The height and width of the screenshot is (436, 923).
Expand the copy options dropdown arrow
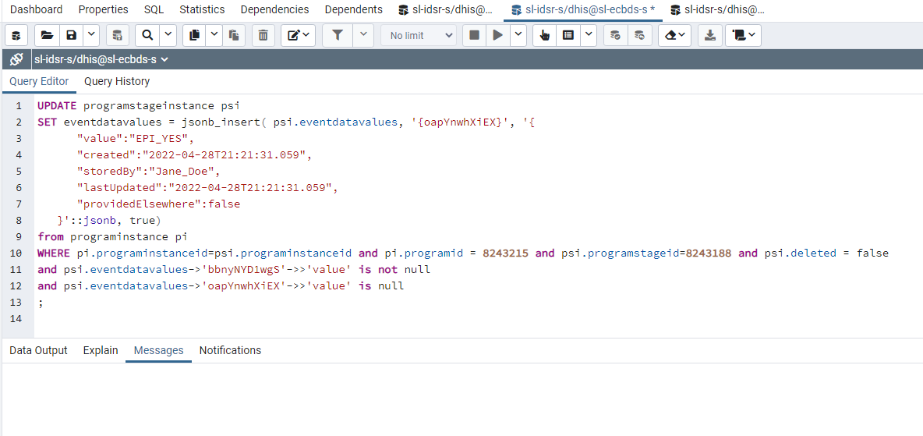point(214,35)
